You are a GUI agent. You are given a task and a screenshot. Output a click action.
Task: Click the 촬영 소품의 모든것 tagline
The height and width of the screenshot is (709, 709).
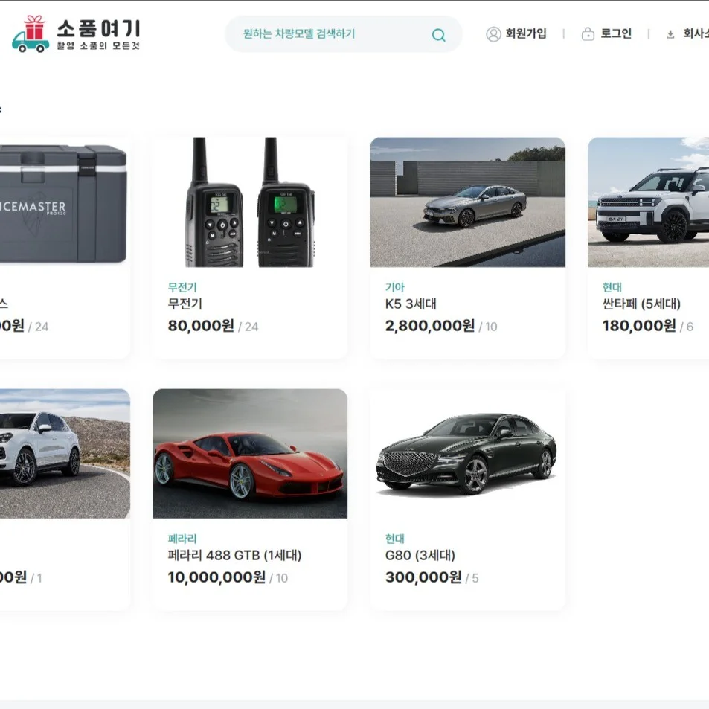coord(98,45)
